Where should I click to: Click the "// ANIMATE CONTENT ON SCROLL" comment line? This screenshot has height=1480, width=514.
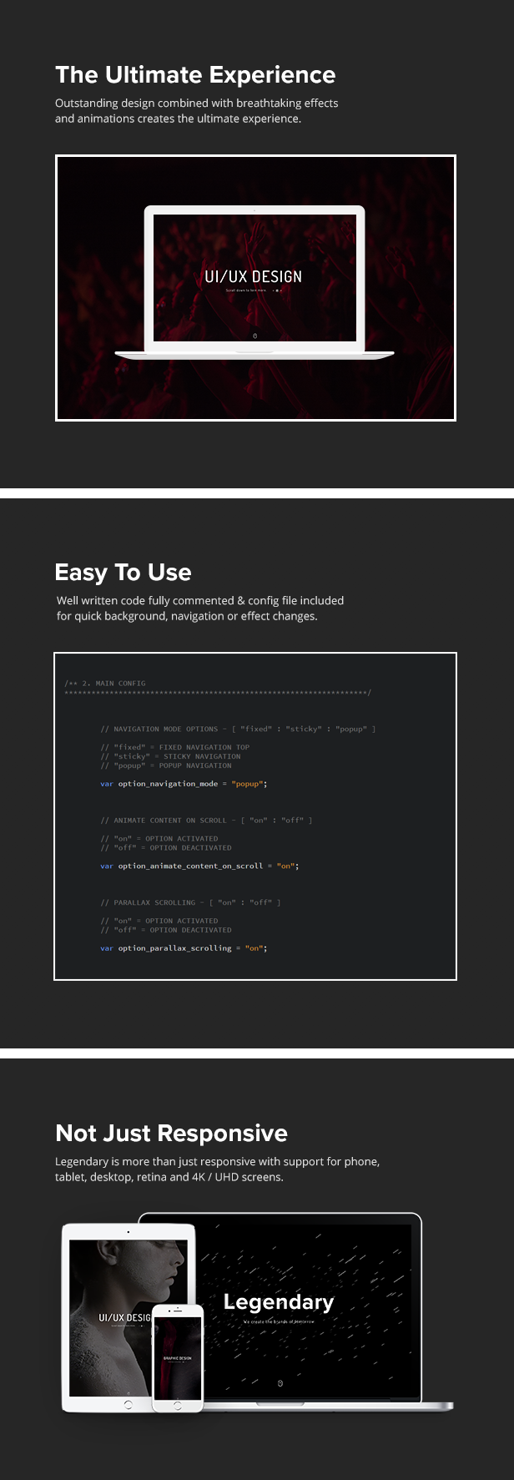(x=206, y=821)
